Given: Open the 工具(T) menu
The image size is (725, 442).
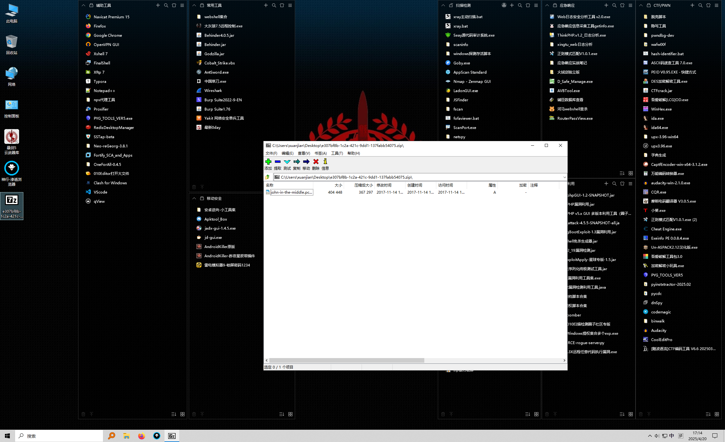Looking at the screenshot, I should coord(337,153).
